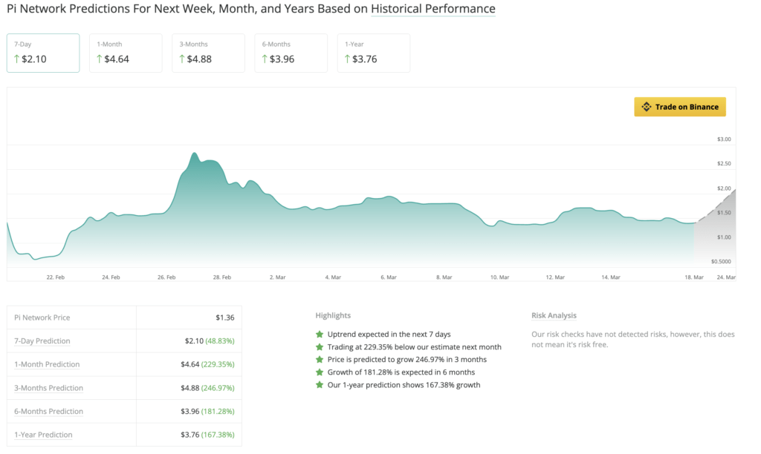The height and width of the screenshot is (454, 761).
Task: Click the 10. Mar date axis label
Action: [500, 277]
